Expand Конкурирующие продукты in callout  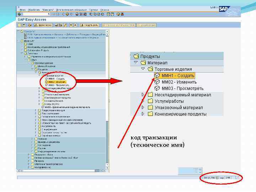click(x=143, y=114)
